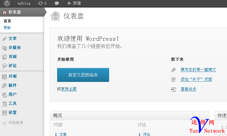Click the 欢迎使用 WordPress! heading

point(88,39)
